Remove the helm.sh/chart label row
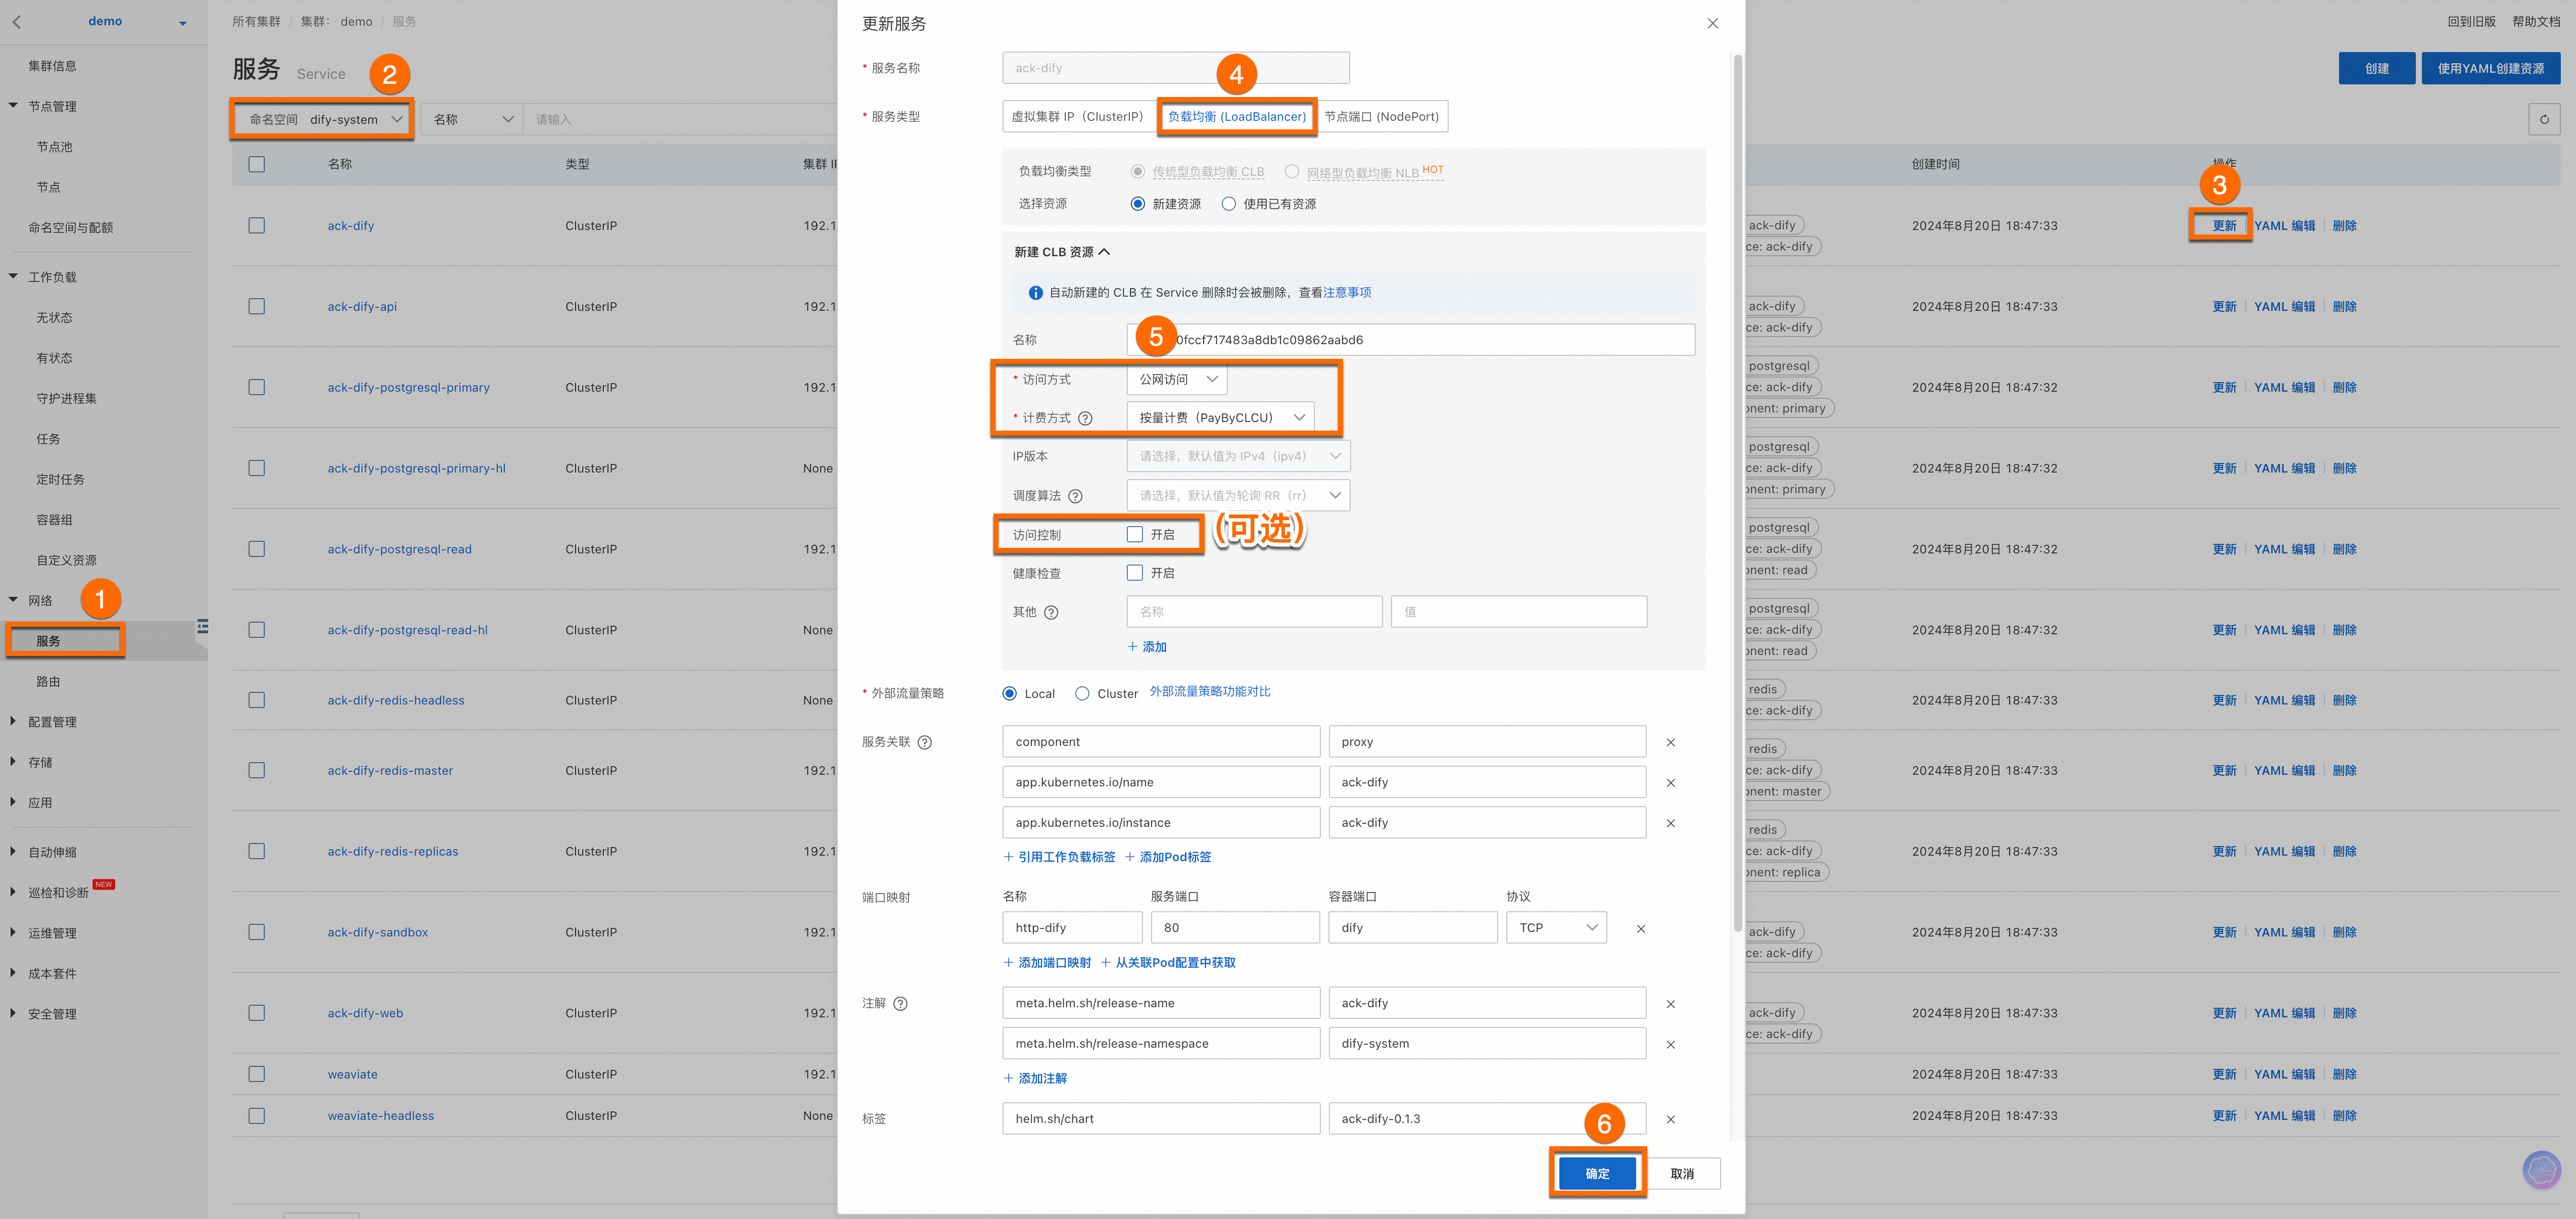Screen dimensions: 2576x1219 coord(1670,1119)
